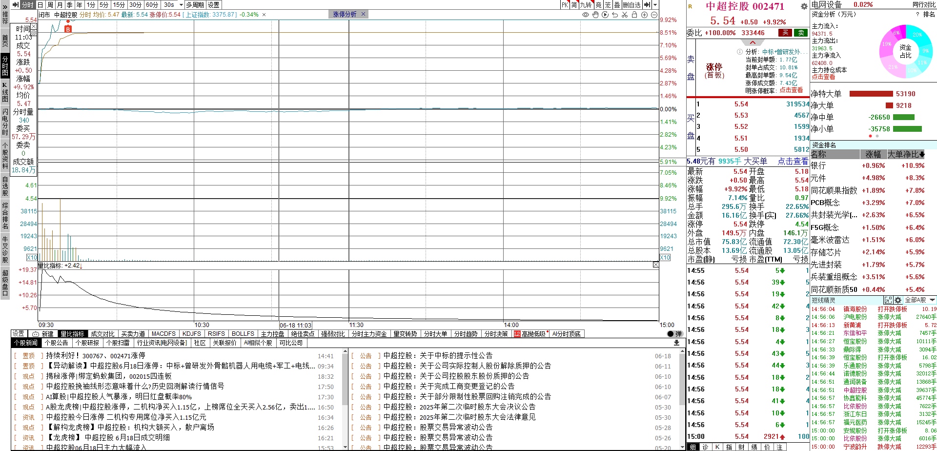This screenshot has width=937, height=451.
Task: Open the 排名 link in 资金分析
Action: point(929,15)
